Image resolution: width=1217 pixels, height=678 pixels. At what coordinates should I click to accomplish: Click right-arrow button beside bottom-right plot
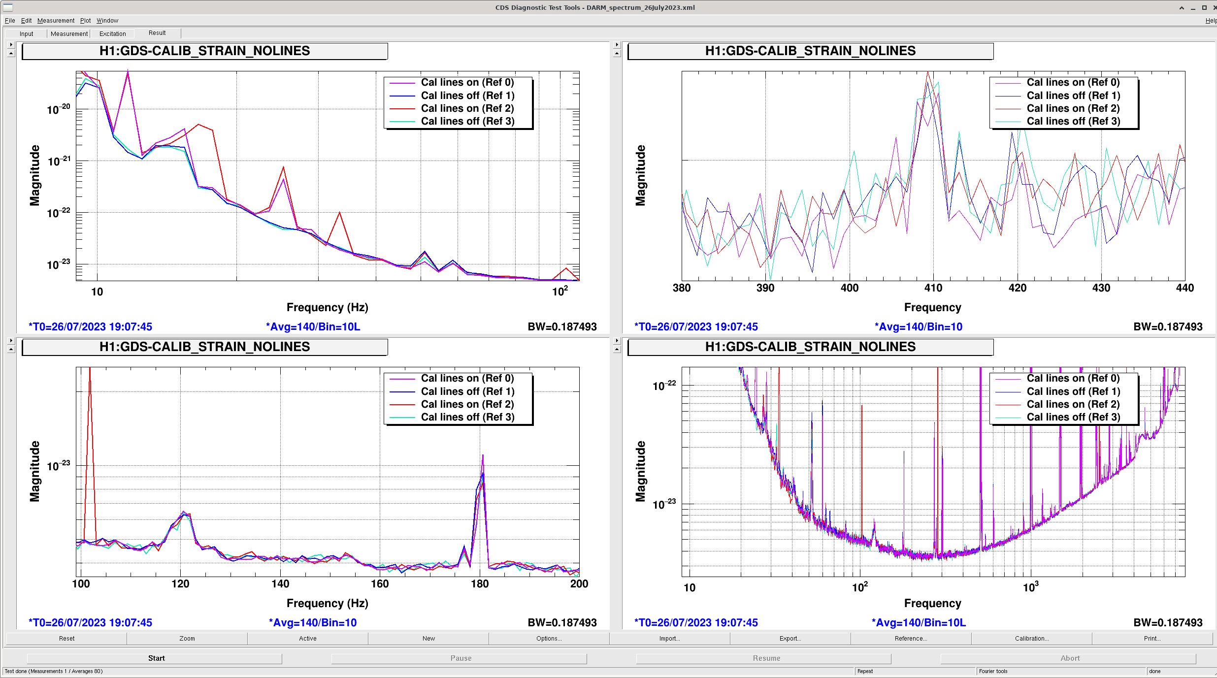pyautogui.click(x=617, y=341)
